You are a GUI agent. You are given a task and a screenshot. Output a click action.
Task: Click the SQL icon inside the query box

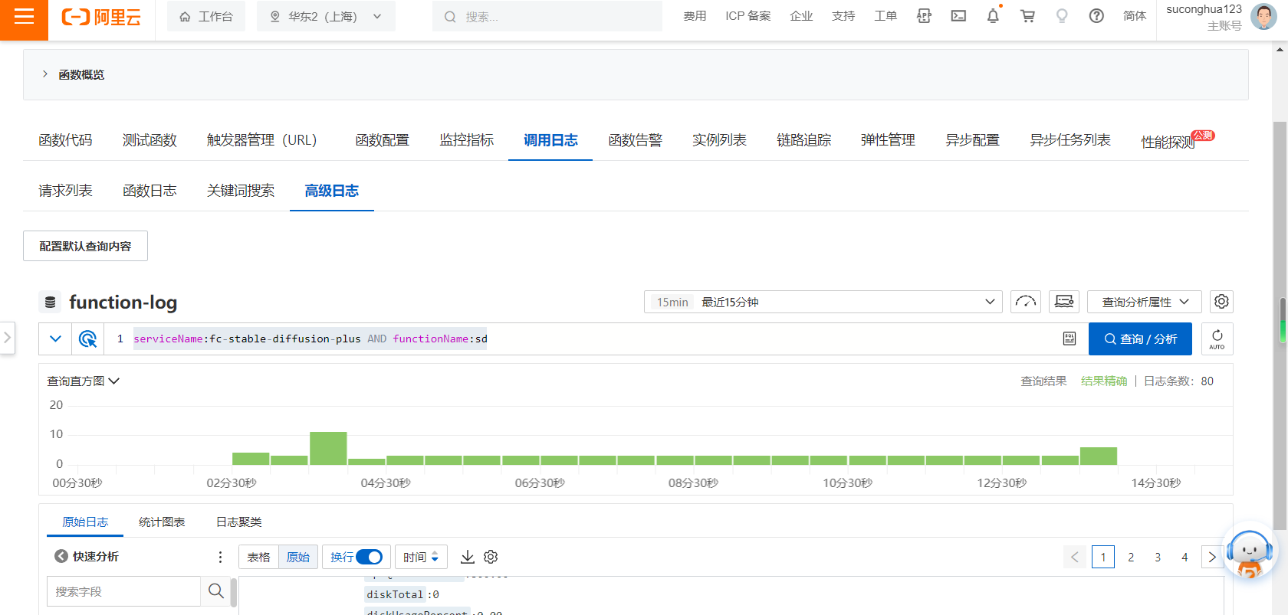pos(1069,339)
